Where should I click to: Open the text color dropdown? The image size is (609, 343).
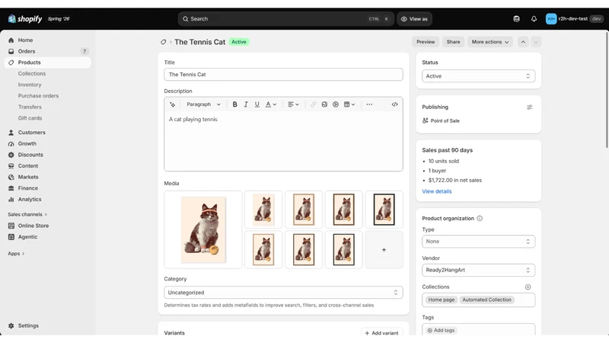[x=271, y=104]
